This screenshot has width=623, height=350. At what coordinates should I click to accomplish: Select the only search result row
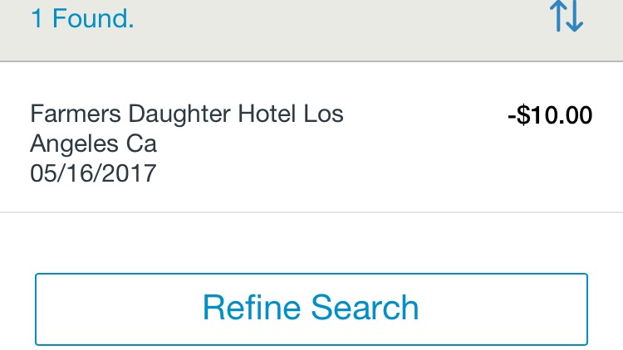click(311, 138)
